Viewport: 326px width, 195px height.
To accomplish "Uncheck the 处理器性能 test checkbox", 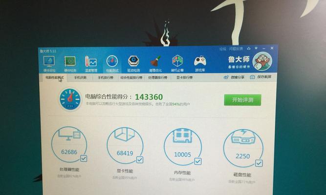I will click(x=84, y=158).
